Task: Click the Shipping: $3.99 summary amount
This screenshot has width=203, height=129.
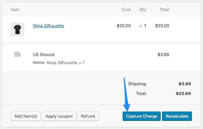Action: pos(184,84)
